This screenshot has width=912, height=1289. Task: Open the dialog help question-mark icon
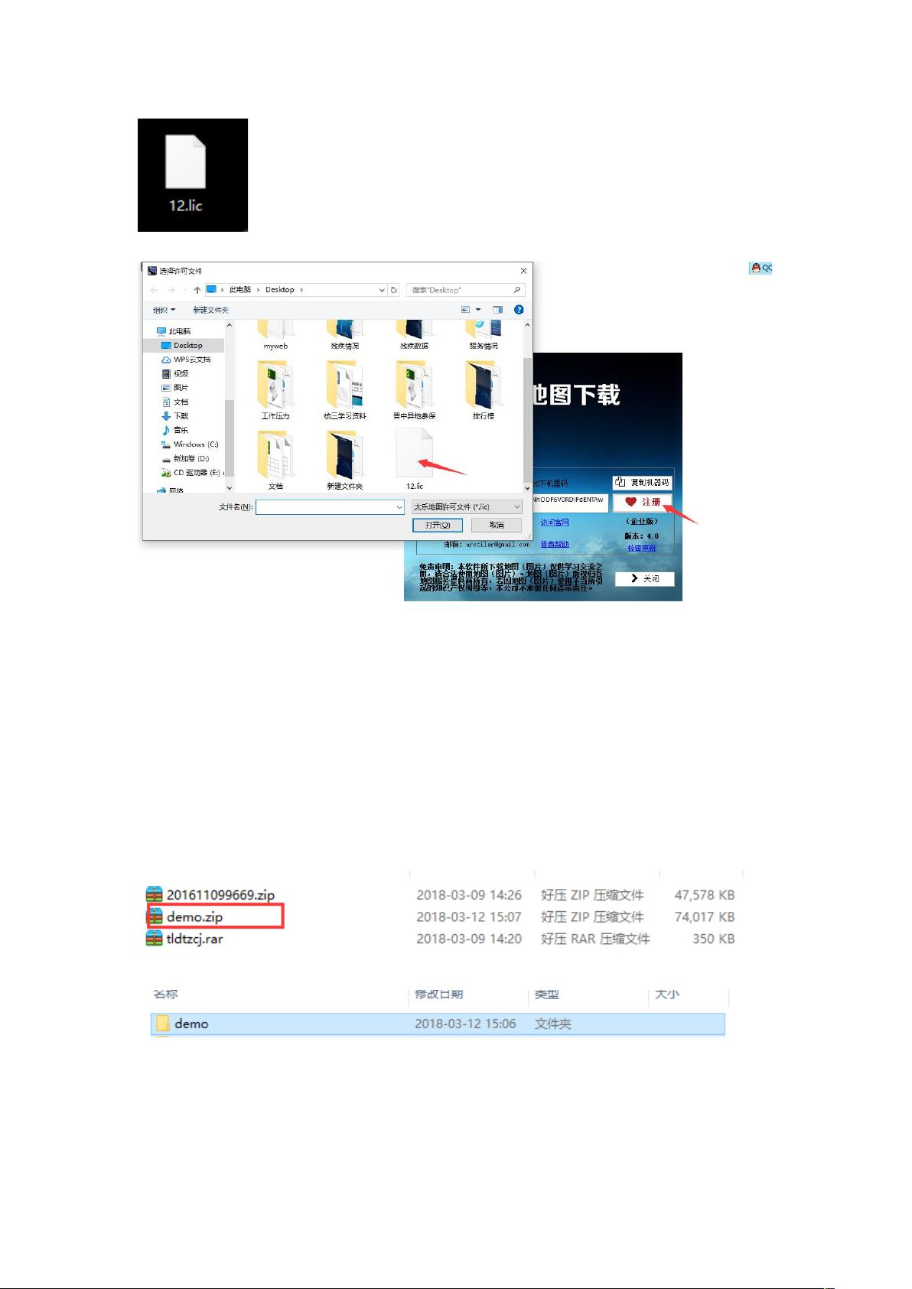[519, 310]
